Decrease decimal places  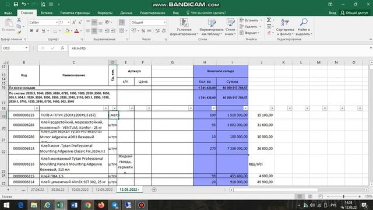click(x=164, y=31)
